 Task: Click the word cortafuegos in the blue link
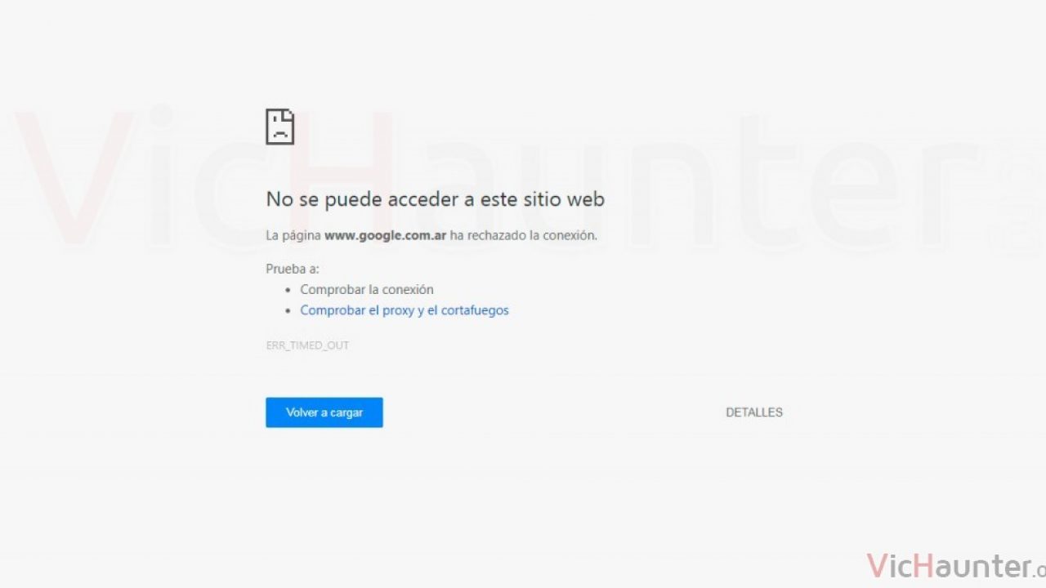click(x=475, y=310)
